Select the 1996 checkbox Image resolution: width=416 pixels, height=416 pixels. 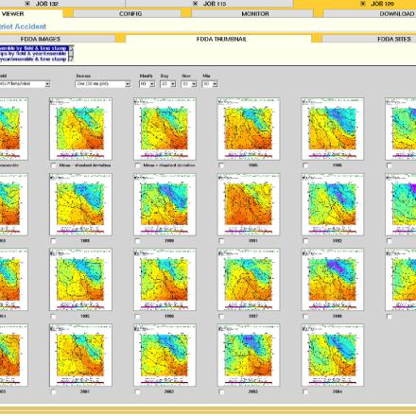[137, 317]
